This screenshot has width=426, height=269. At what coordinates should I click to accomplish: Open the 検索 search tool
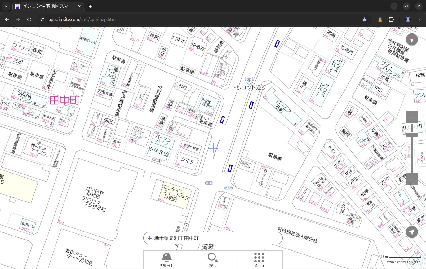(213, 260)
